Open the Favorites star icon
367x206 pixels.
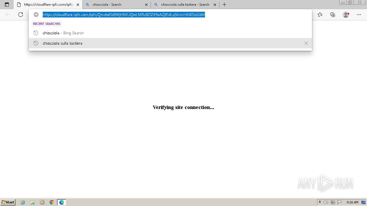point(320,15)
